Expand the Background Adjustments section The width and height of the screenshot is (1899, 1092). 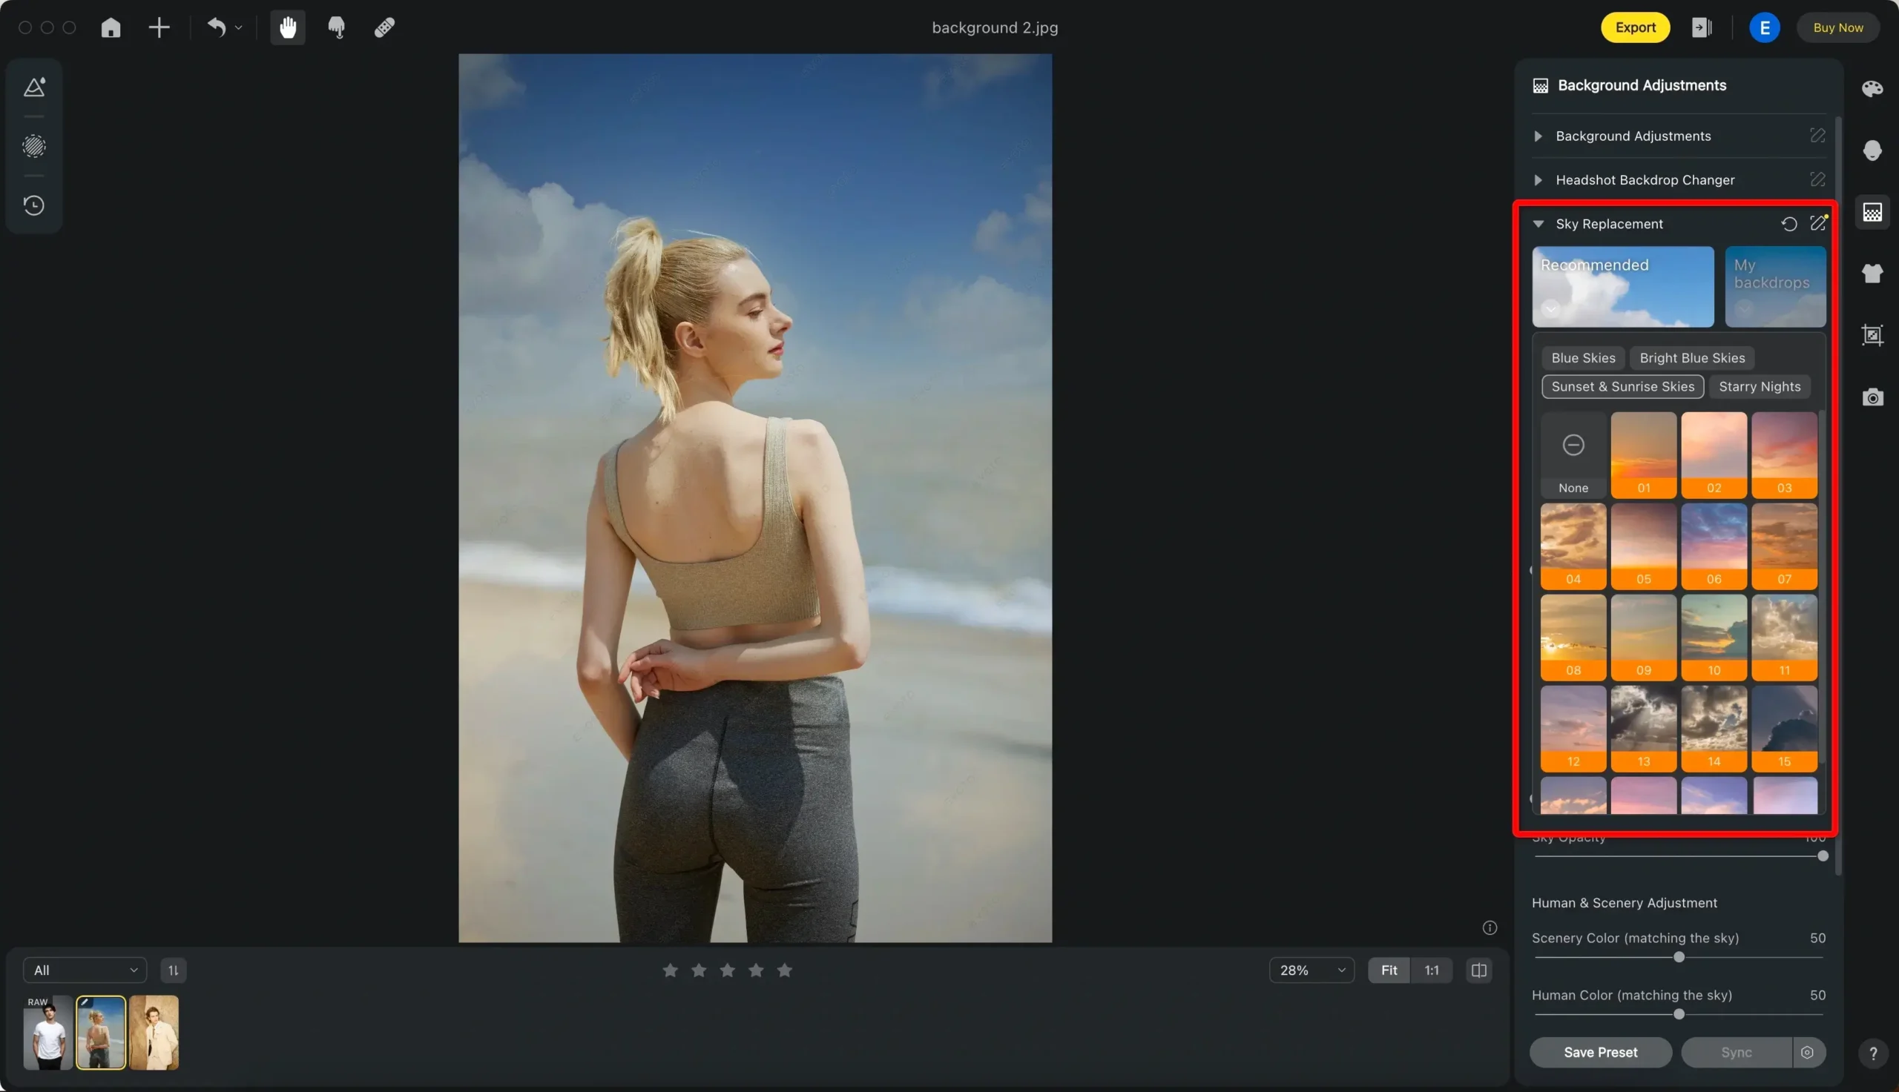coord(1538,136)
